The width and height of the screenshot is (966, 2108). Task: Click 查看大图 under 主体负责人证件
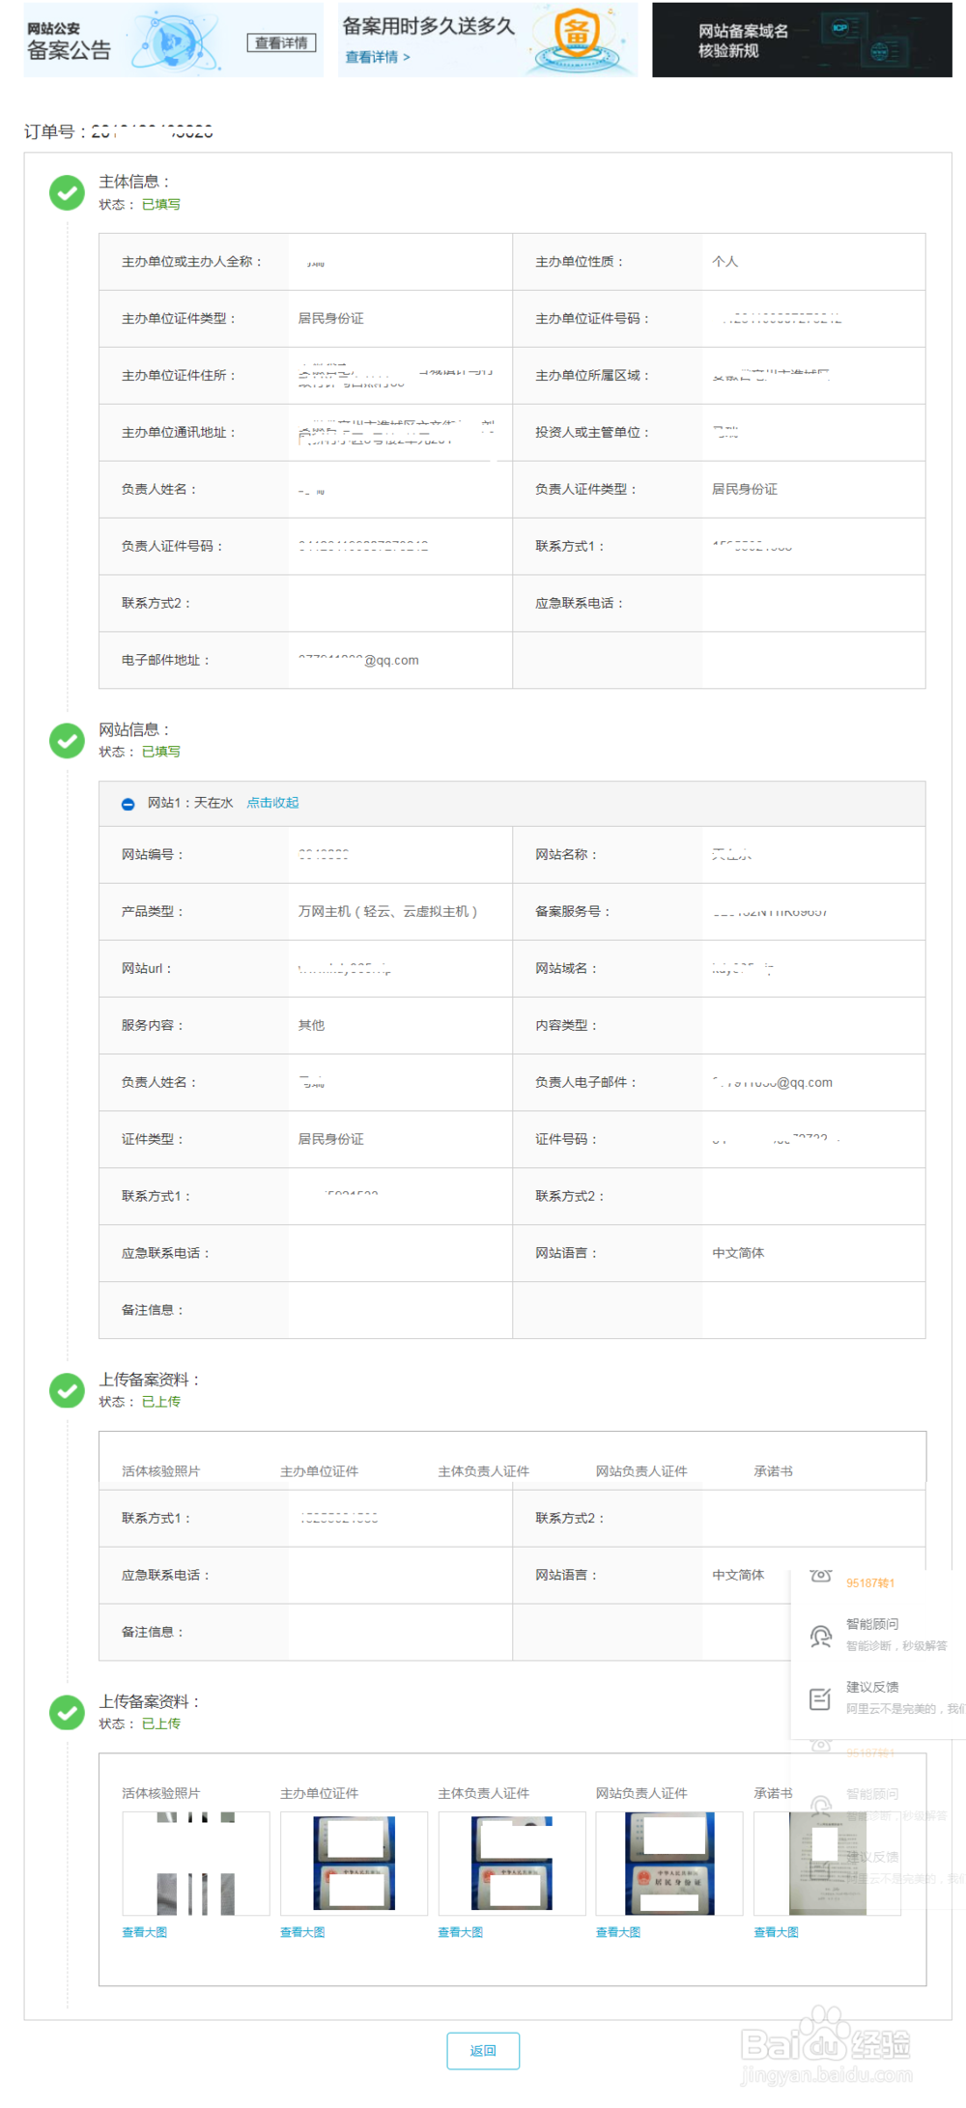461,1932
